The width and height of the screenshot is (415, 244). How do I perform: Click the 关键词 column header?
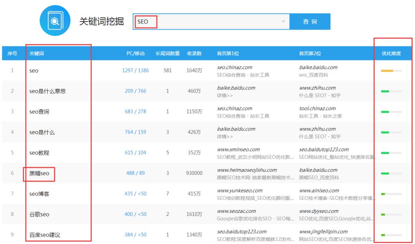(37, 53)
